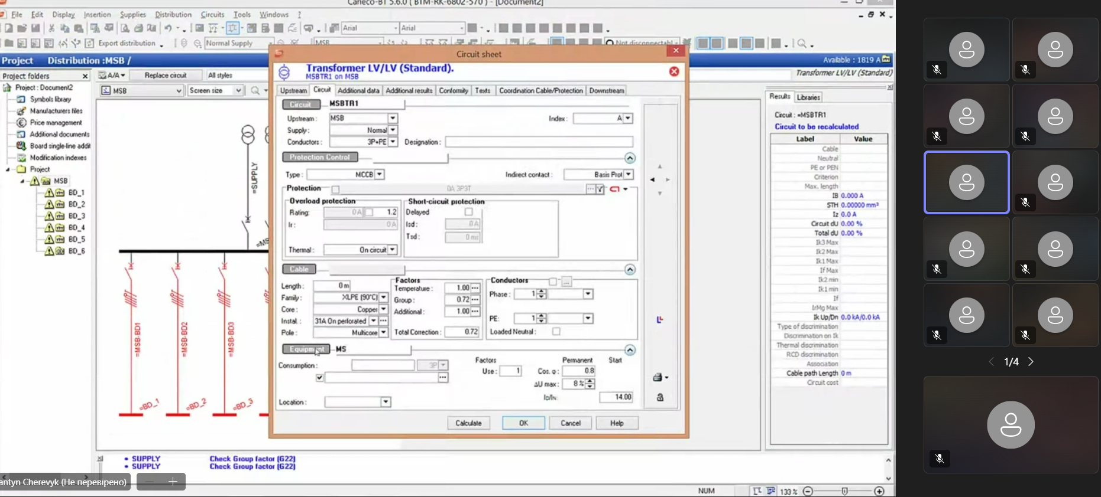Viewport: 1101px width, 497px height.
Task: Collapse the Cable section chevron
Action: (630, 270)
